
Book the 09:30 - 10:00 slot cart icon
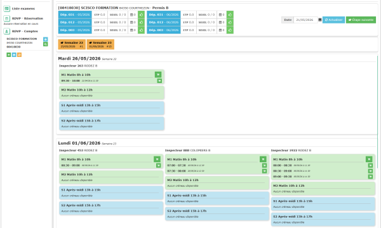159,81
